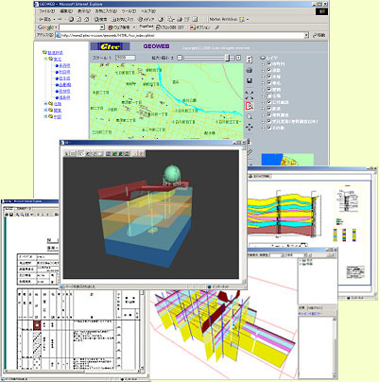The image size is (379, 382).
Task: Toggle the 地質調査 layer checkbox
Action: click(269, 114)
